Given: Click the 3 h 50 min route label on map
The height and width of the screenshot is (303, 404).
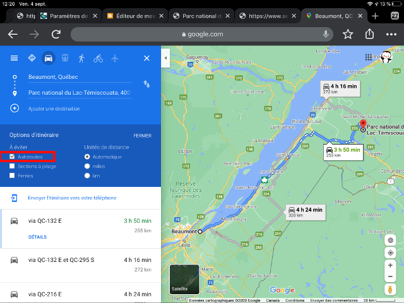Looking at the screenshot, I should (x=343, y=152).
